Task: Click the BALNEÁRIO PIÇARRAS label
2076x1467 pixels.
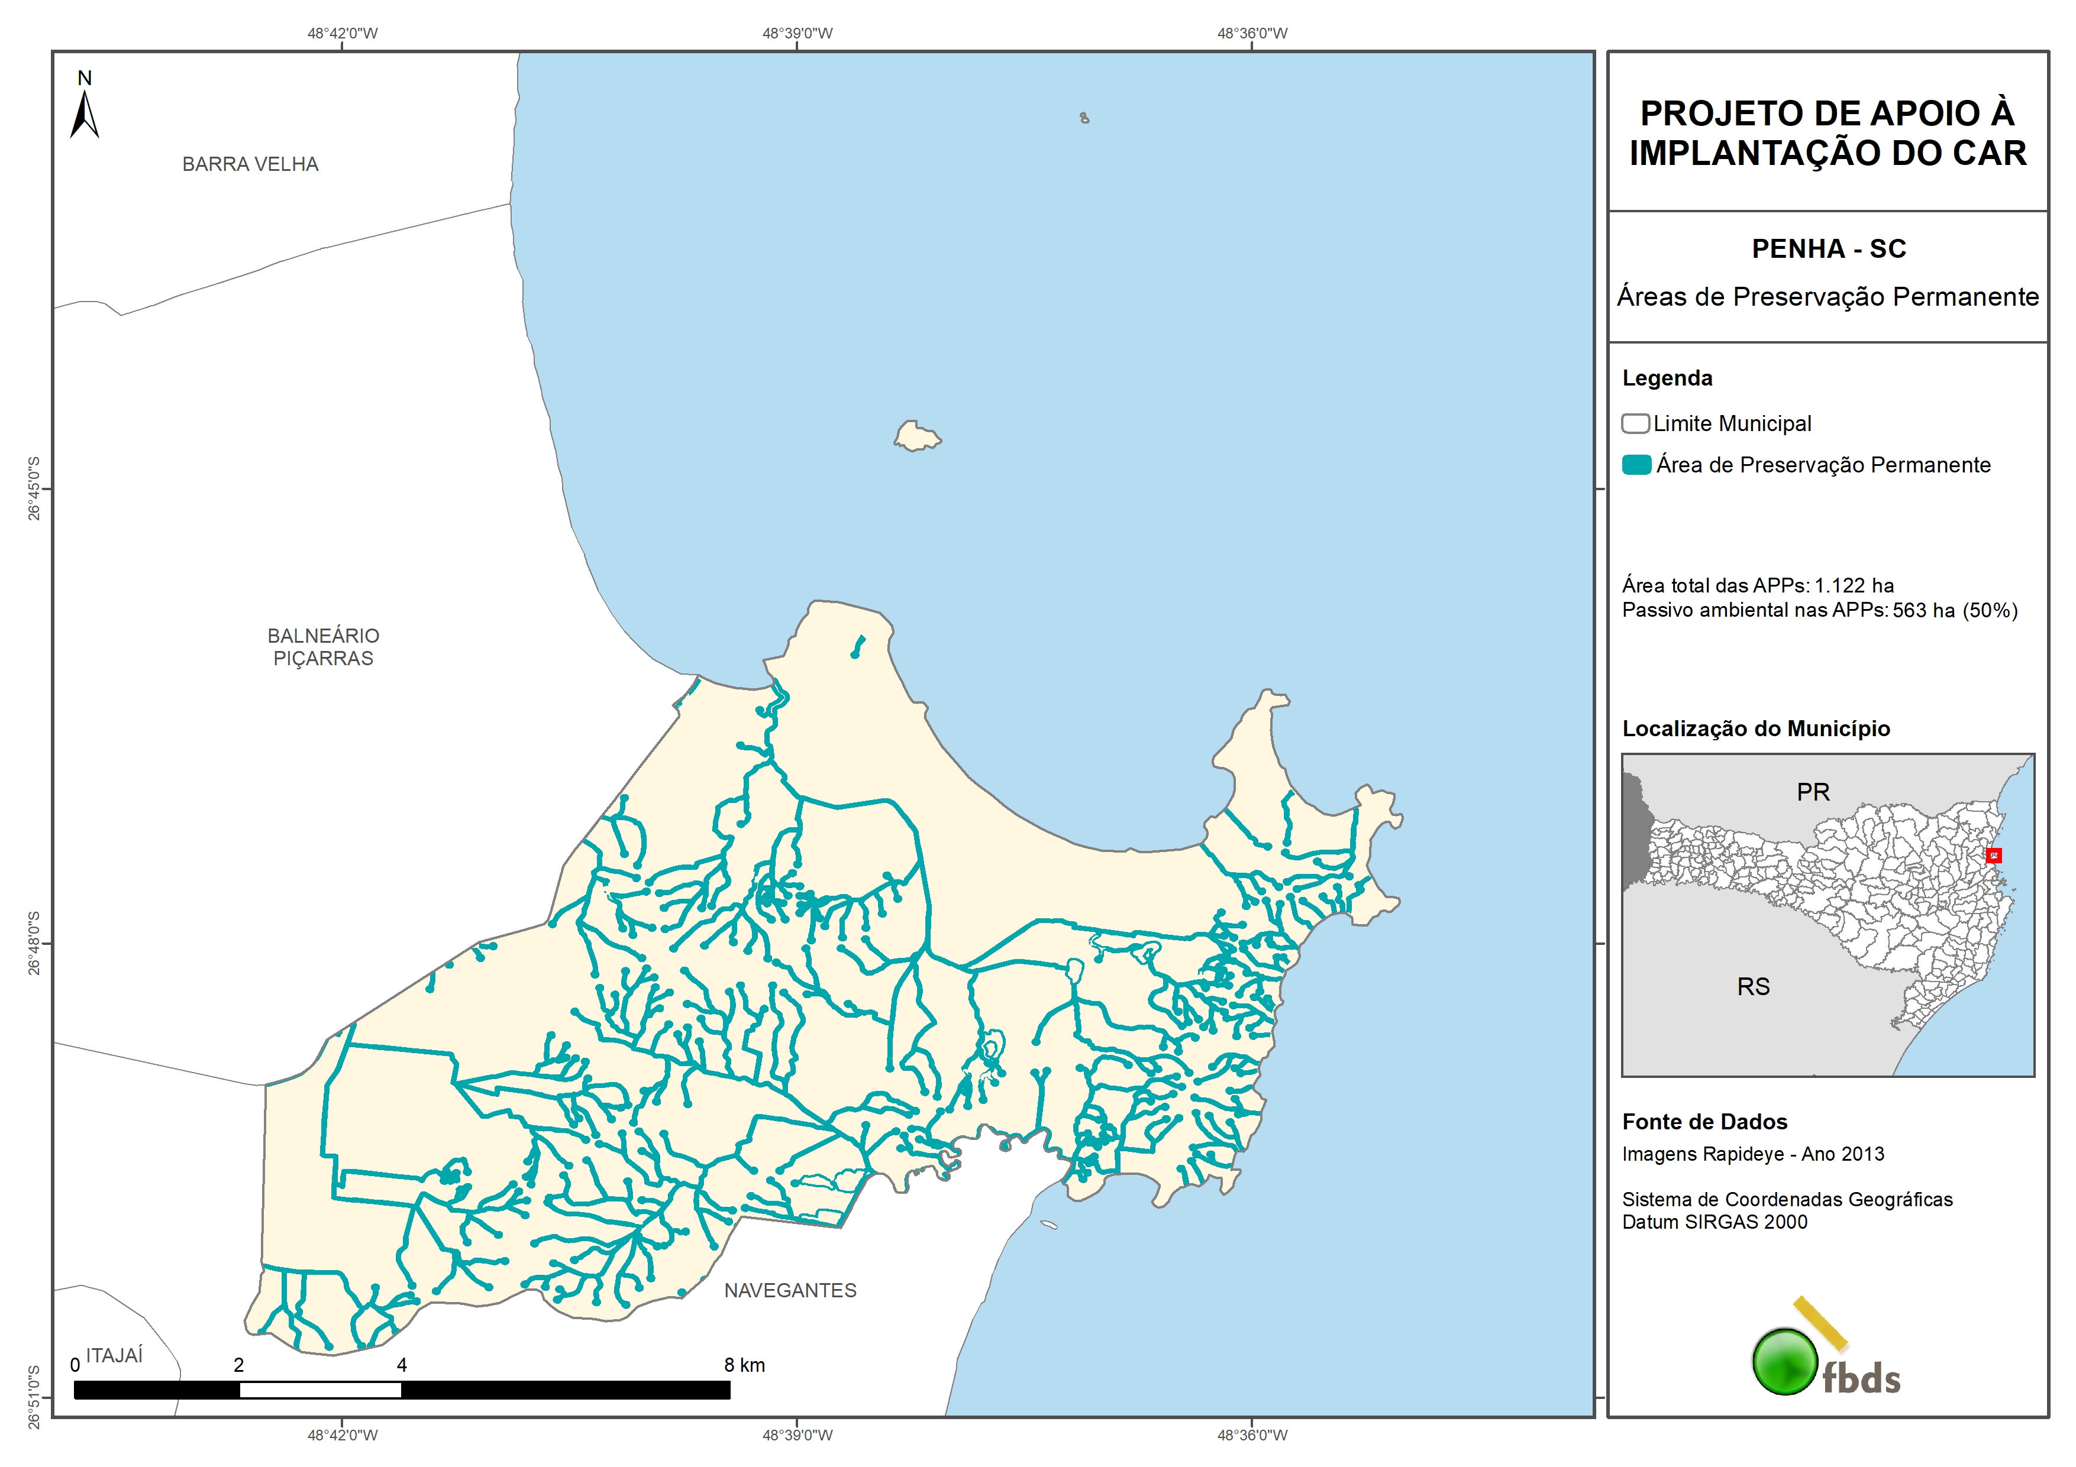Action: click(323, 646)
